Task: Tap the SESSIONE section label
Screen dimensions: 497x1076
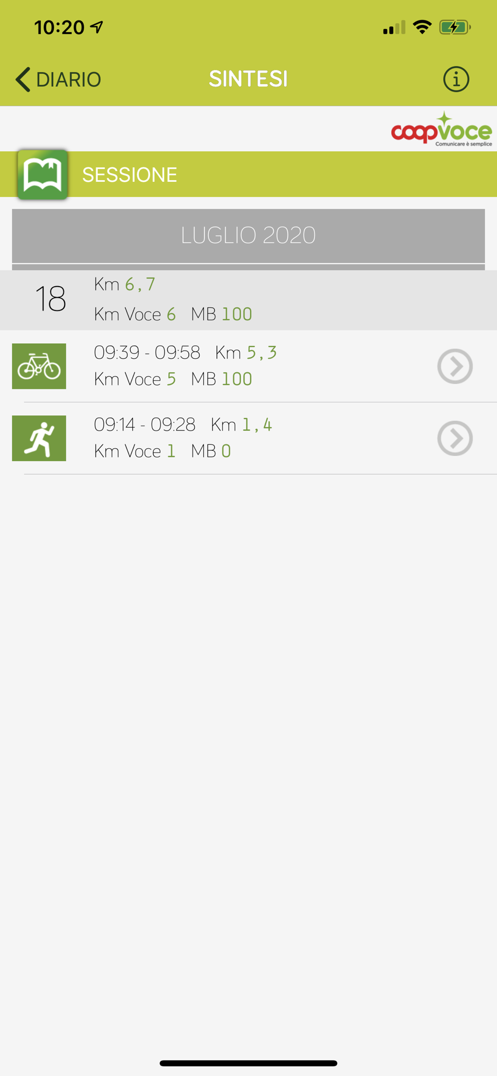Action: (130, 175)
